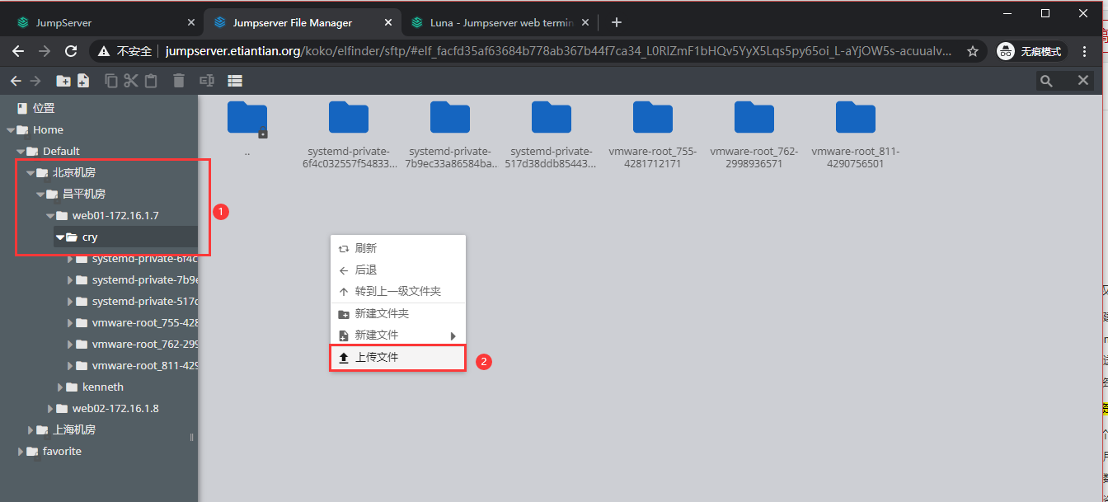Choose 新建文件夹 in the context menu
Viewport: 1108px width, 502px height.
click(x=398, y=313)
